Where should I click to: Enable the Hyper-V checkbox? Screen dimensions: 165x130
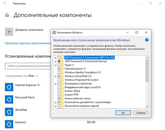[59, 65]
